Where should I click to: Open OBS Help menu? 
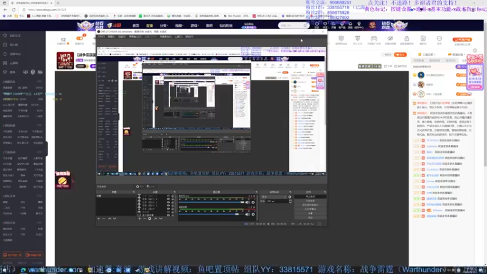[x=189, y=37]
